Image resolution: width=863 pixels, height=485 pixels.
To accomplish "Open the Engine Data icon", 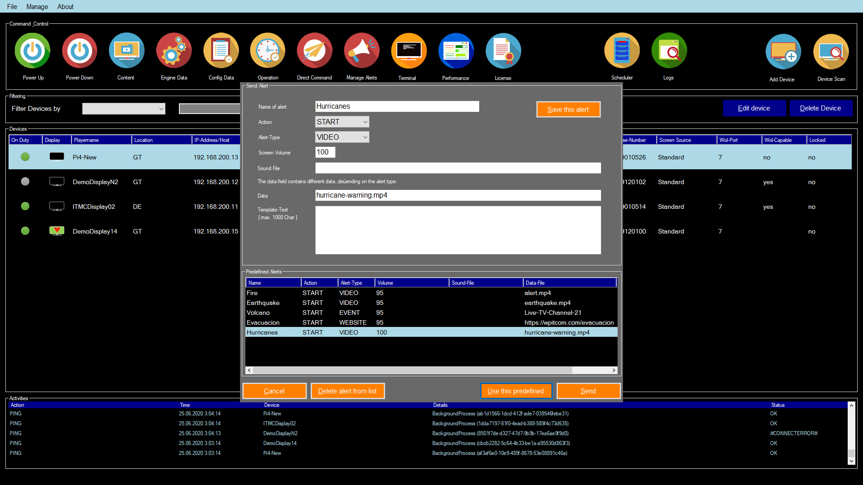I will click(173, 51).
